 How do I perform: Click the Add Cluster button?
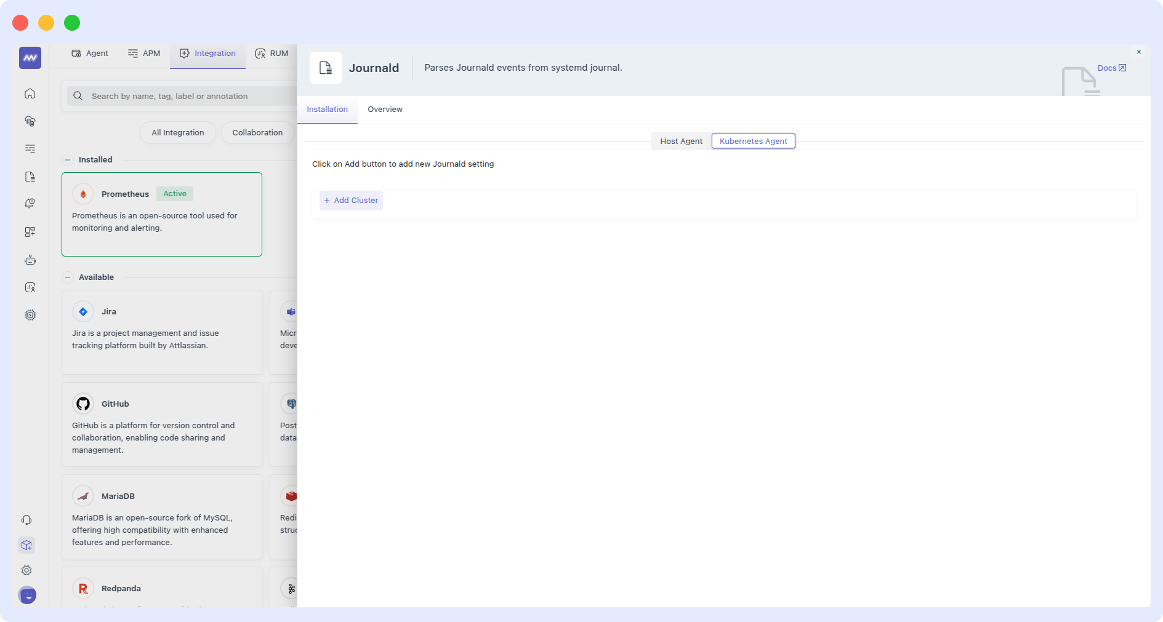pos(351,200)
